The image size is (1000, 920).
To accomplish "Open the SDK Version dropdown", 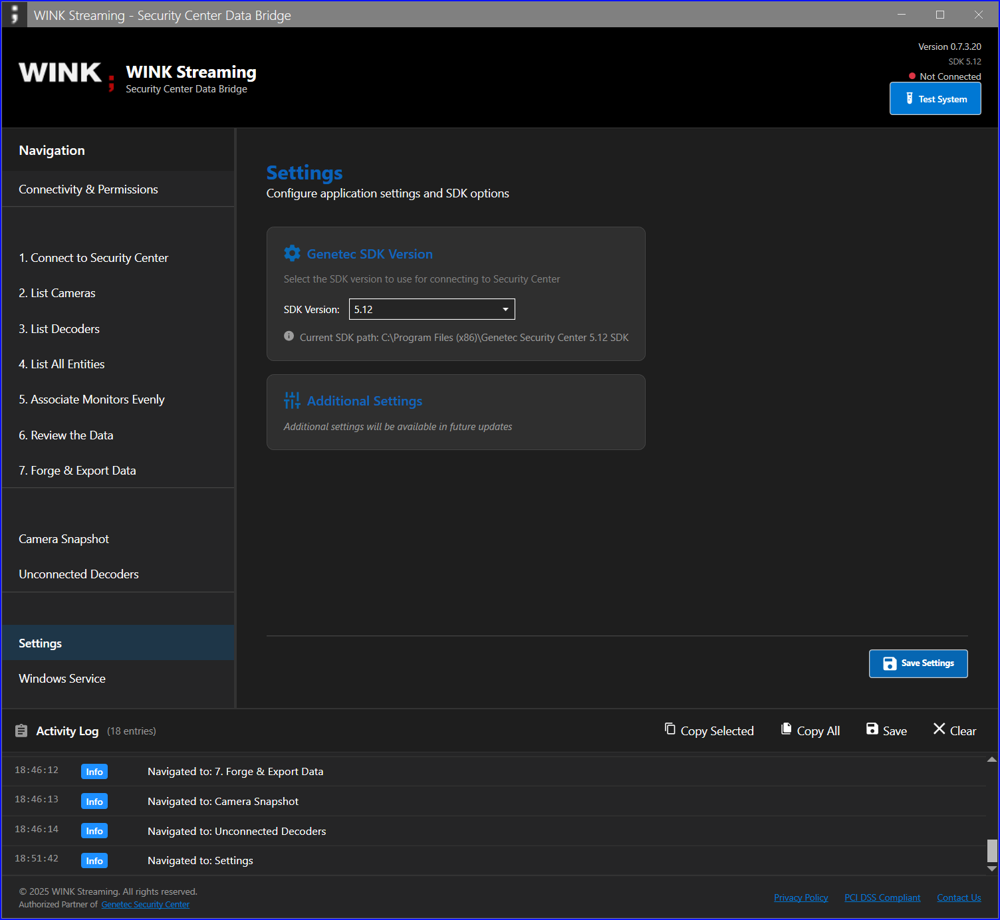I will coord(432,309).
